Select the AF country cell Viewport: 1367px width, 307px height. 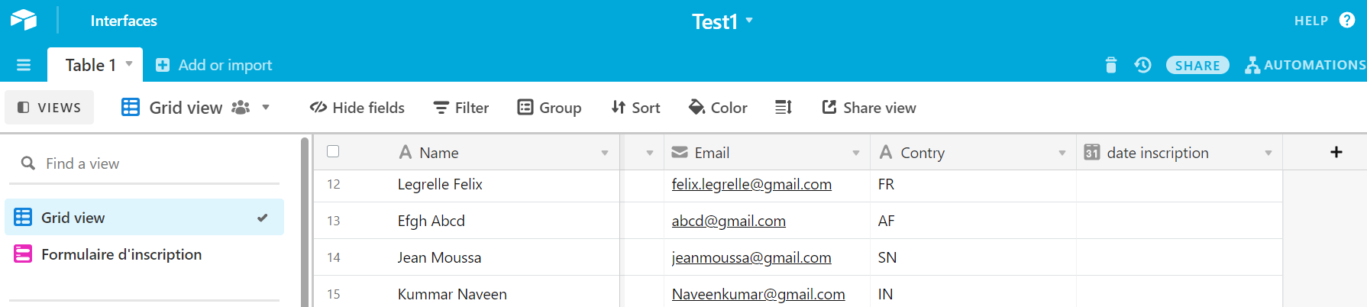[973, 221]
